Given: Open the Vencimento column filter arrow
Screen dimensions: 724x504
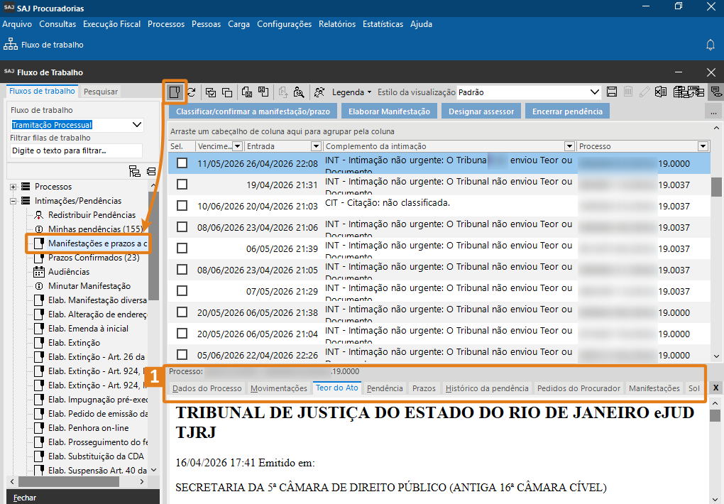Looking at the screenshot, I should coord(237,146).
